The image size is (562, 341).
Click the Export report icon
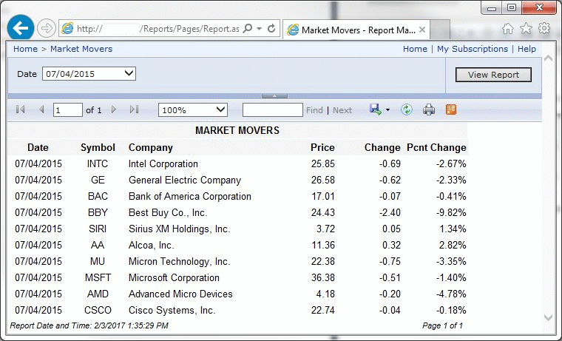pos(376,109)
